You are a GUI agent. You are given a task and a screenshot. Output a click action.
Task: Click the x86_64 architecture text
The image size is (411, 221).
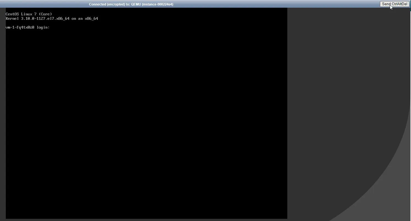(91, 18)
